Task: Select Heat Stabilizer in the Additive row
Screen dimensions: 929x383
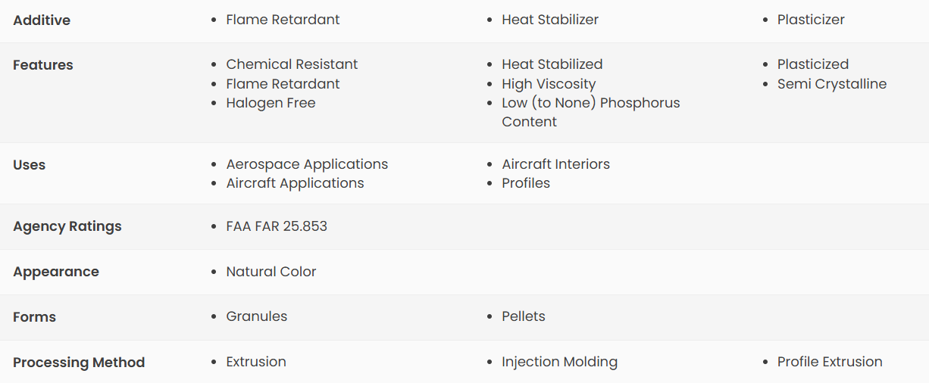Action: (550, 20)
